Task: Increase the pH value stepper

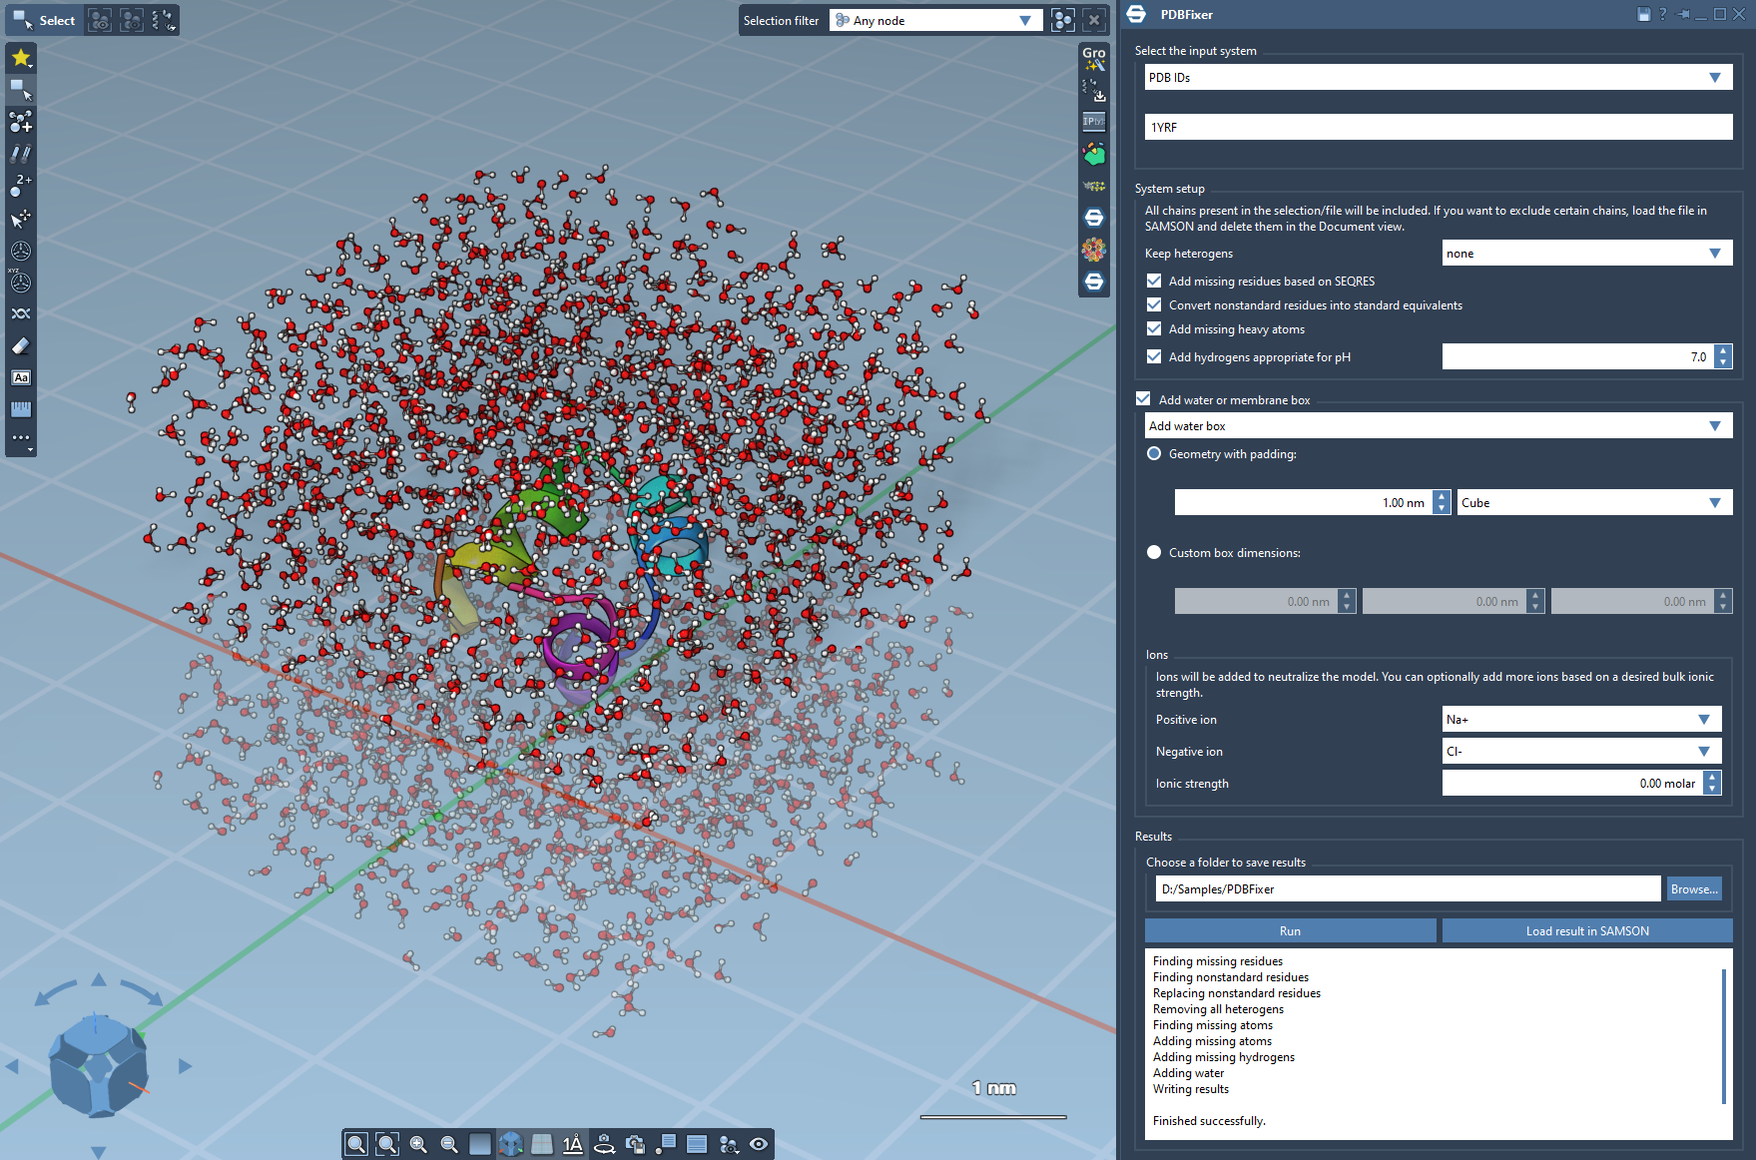Action: pos(1723,350)
